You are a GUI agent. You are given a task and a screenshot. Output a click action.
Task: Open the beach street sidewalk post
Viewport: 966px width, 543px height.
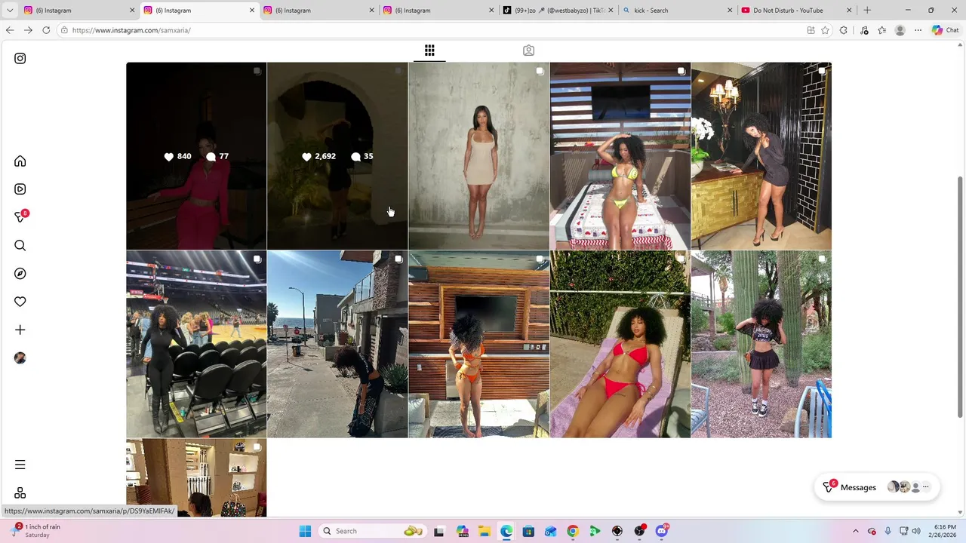tap(337, 344)
